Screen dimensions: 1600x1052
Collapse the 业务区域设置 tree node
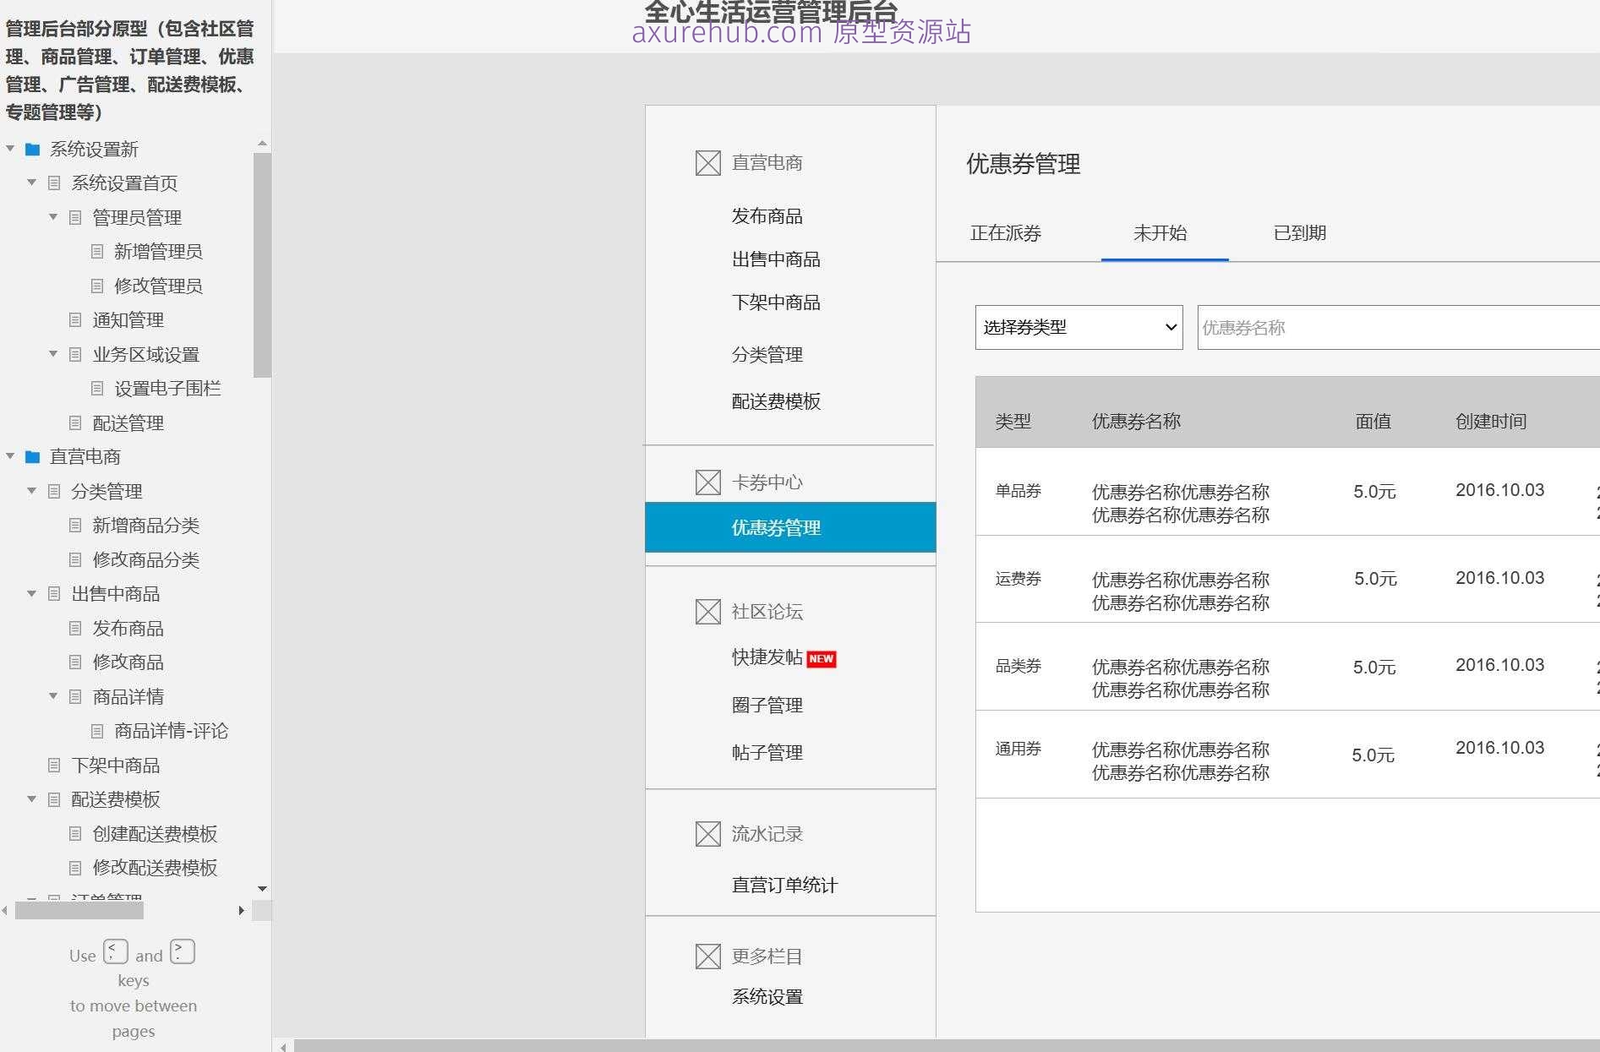pyautogui.click(x=53, y=354)
